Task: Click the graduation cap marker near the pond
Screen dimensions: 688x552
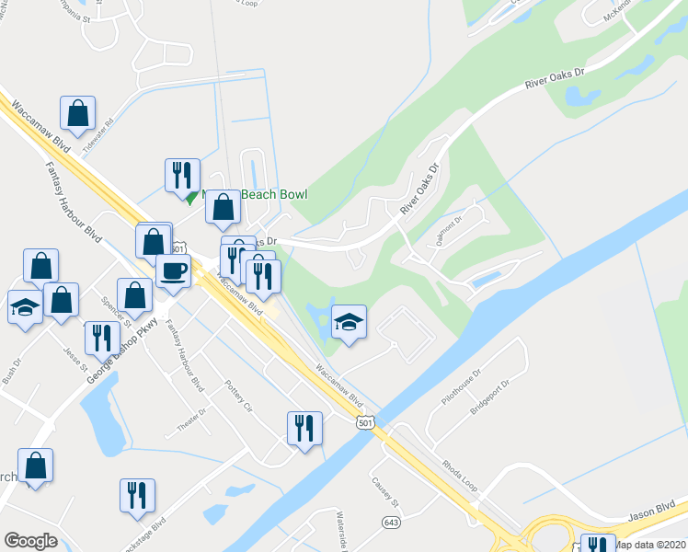Action: (x=349, y=325)
